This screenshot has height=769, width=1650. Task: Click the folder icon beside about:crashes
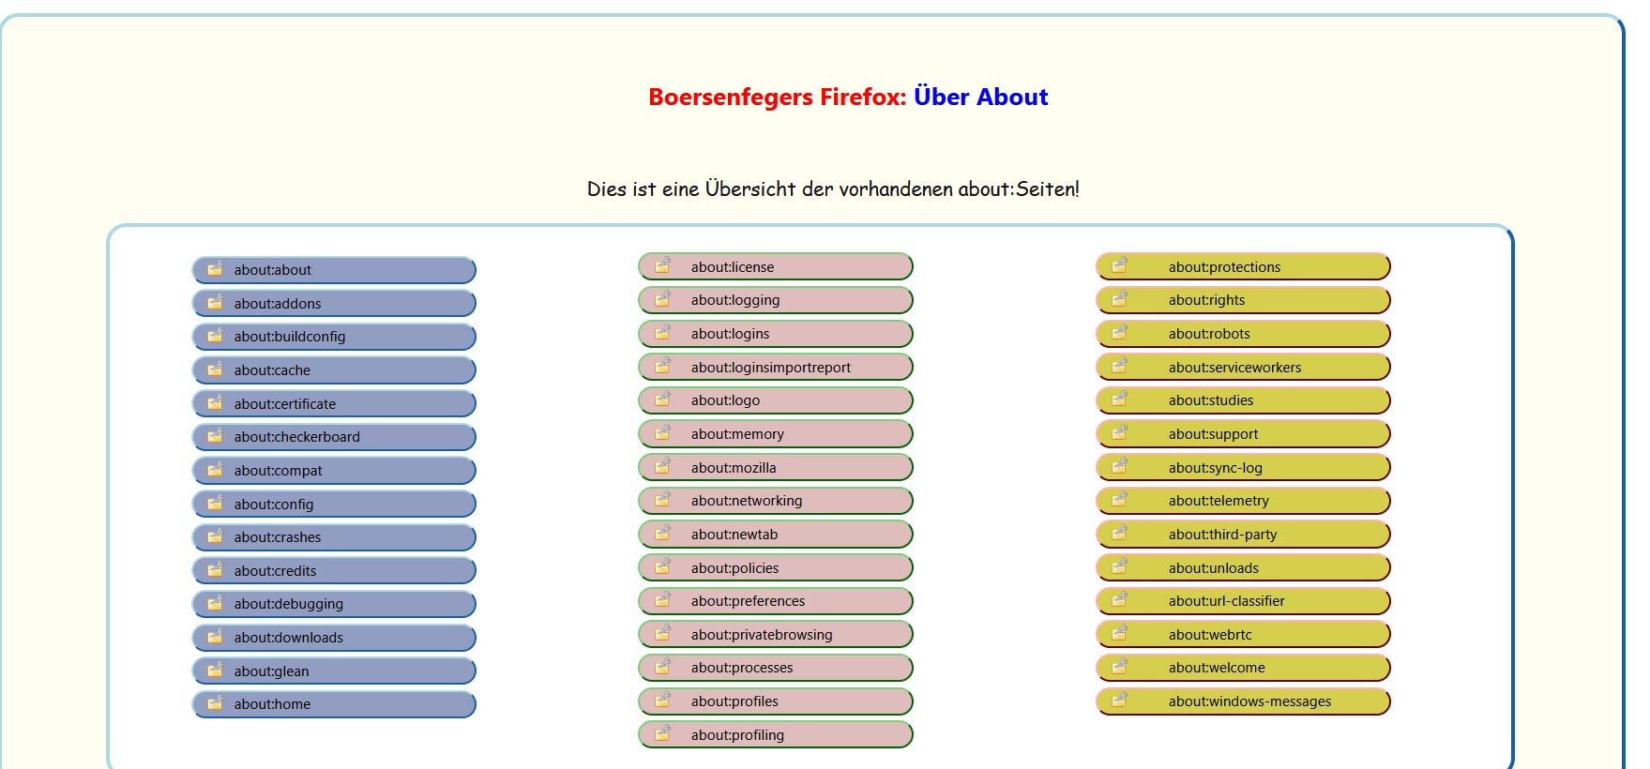tap(215, 536)
